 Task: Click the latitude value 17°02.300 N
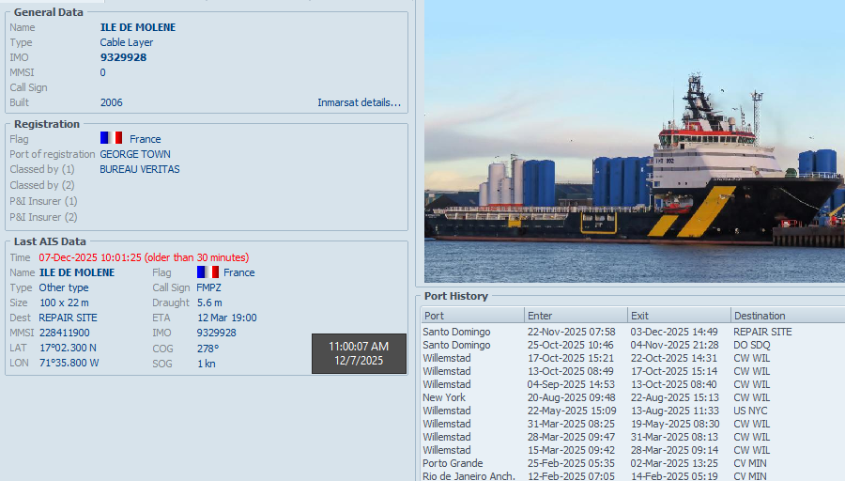pos(68,348)
